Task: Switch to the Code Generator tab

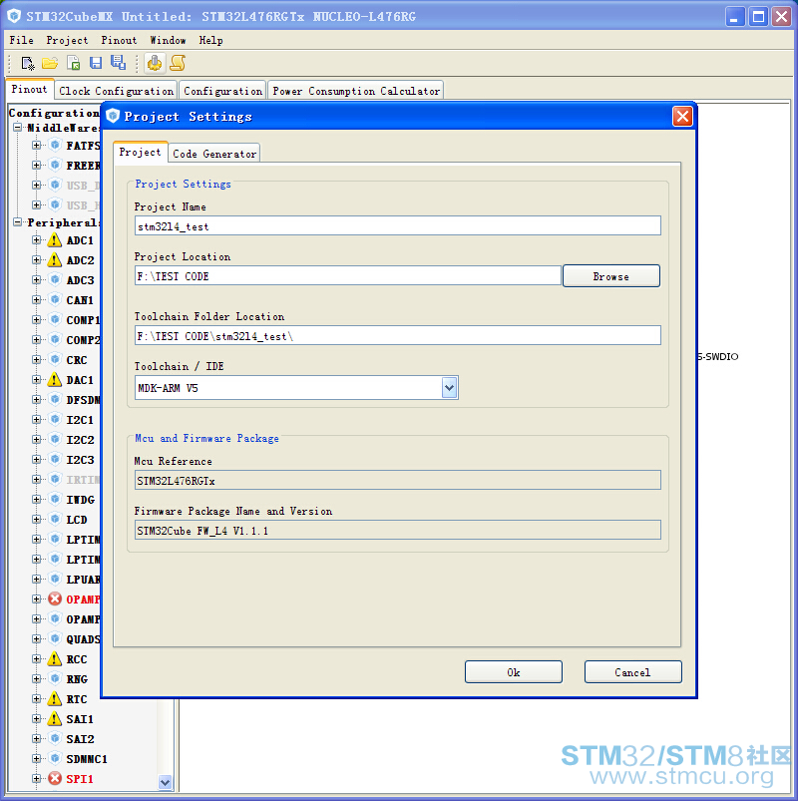Action: coord(214,154)
